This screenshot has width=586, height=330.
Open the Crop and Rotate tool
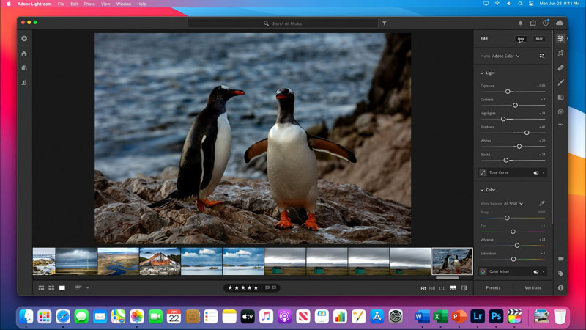[561, 54]
